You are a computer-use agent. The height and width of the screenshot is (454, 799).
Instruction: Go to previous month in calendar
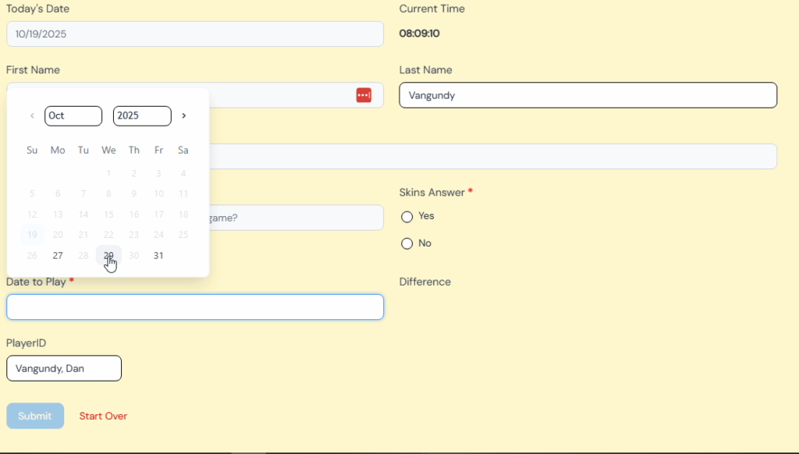coord(32,116)
